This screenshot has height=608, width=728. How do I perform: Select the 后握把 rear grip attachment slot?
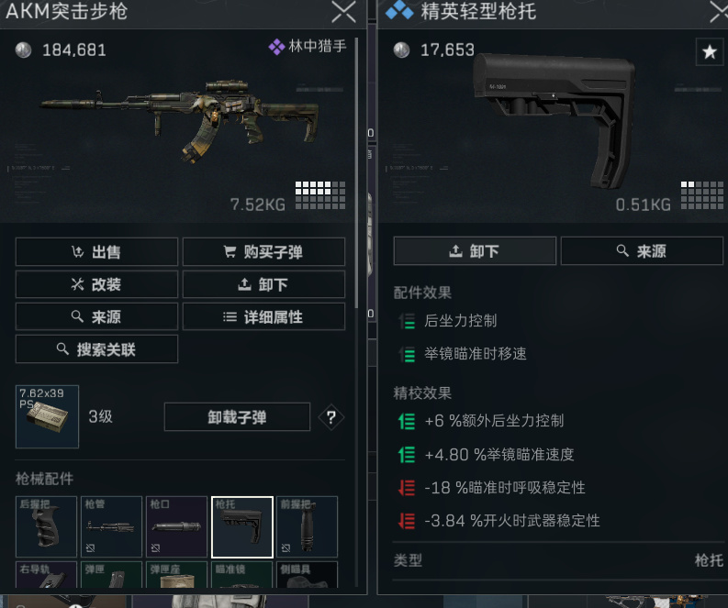(46, 526)
